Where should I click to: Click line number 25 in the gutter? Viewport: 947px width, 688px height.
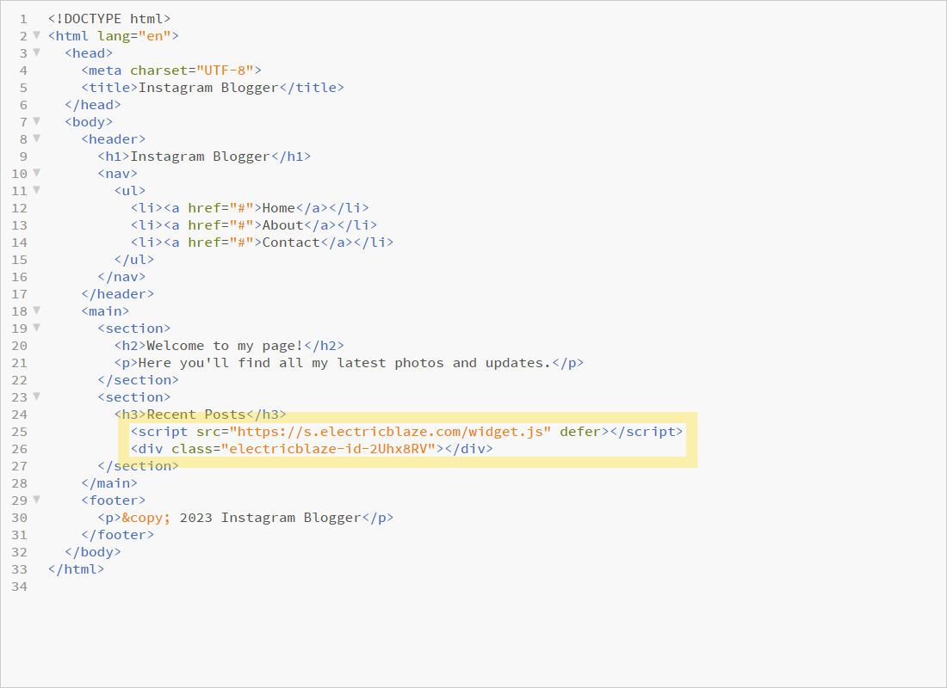[19, 432]
